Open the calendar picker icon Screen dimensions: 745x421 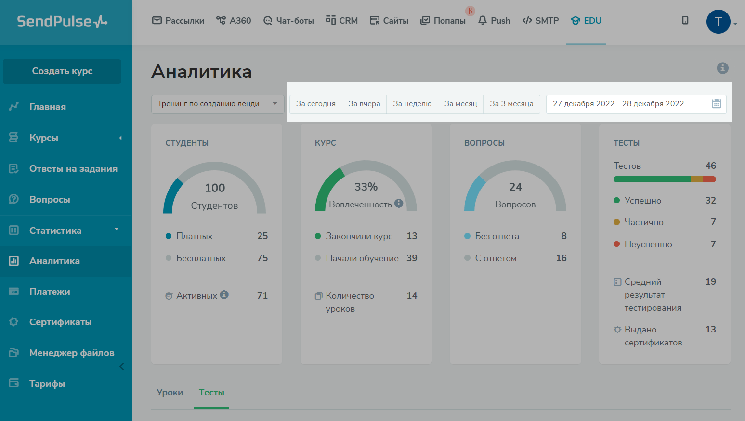[717, 103]
